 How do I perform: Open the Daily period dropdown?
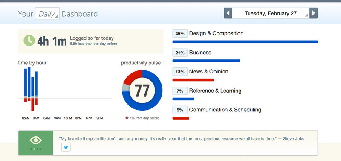[x=47, y=14]
